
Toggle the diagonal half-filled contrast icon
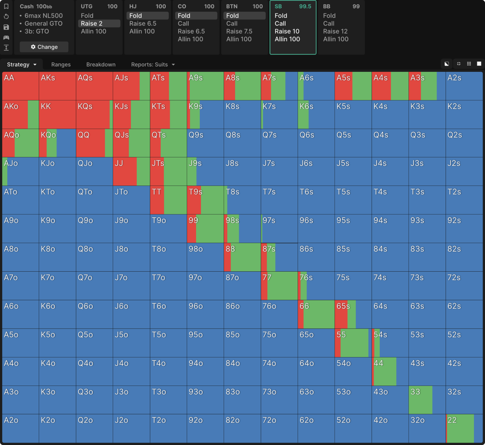coord(447,64)
